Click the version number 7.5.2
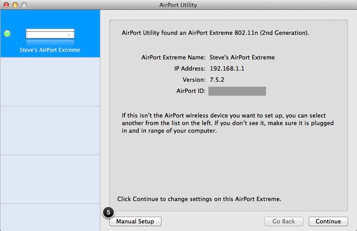Screen dimensions: 357x231 (x=218, y=80)
